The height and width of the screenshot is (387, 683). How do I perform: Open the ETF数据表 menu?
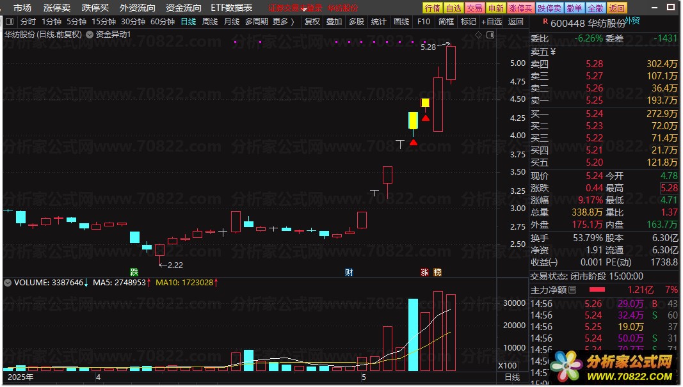coord(232,8)
